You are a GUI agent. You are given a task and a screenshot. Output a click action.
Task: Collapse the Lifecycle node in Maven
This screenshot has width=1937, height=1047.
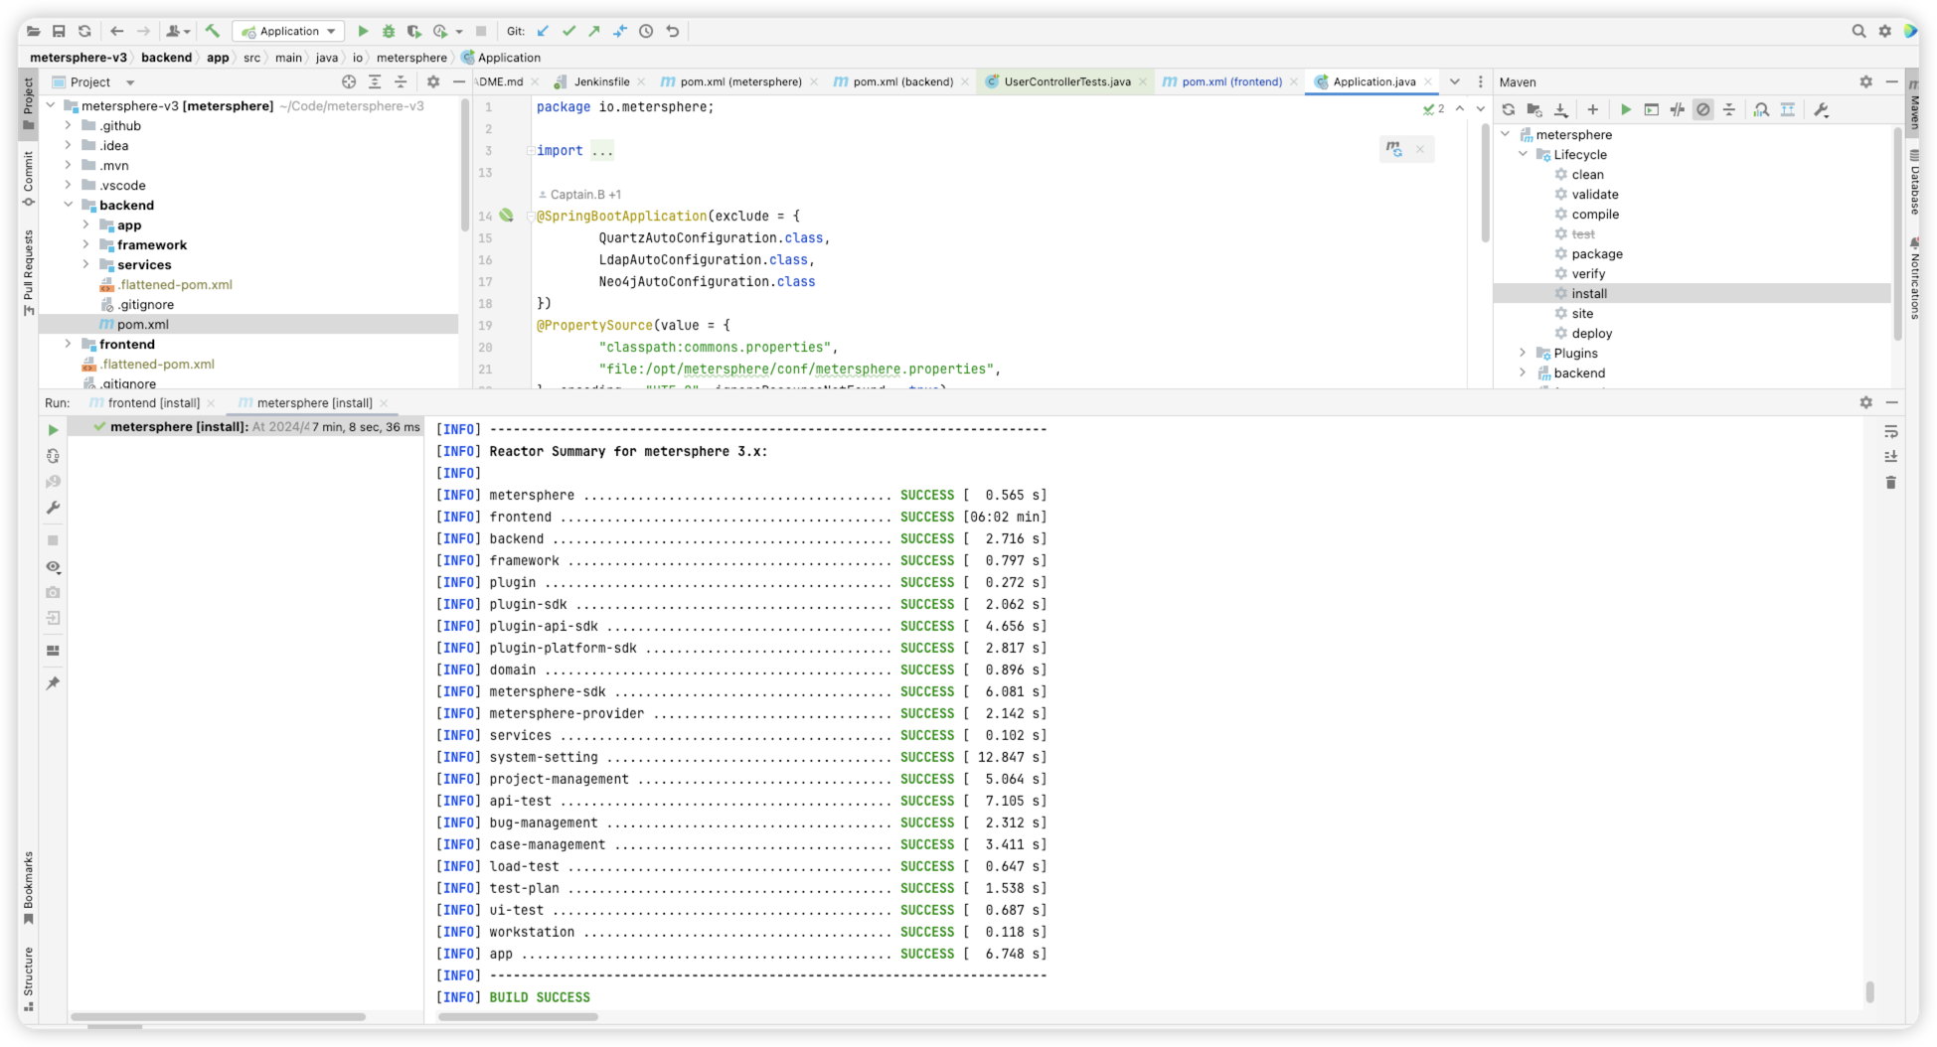point(1523,154)
